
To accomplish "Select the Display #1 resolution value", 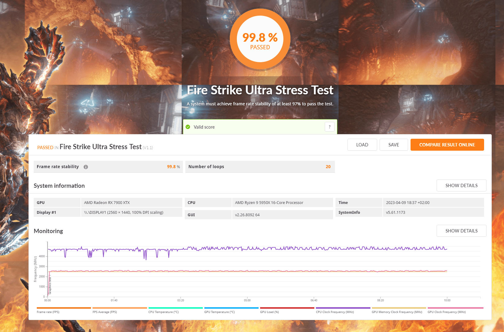I will coord(123,213).
